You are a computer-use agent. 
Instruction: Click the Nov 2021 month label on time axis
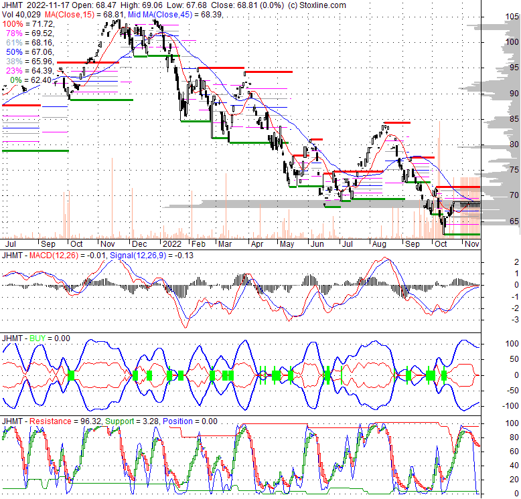pos(108,244)
